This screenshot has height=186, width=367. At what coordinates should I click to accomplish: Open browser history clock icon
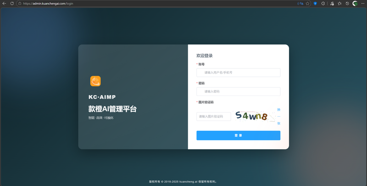click(347, 4)
